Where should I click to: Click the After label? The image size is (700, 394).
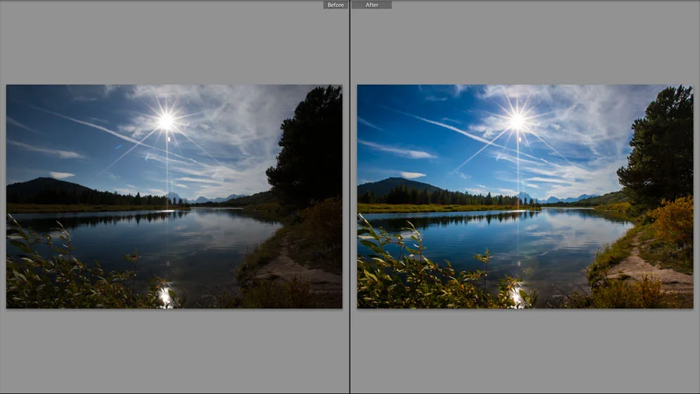pos(372,5)
